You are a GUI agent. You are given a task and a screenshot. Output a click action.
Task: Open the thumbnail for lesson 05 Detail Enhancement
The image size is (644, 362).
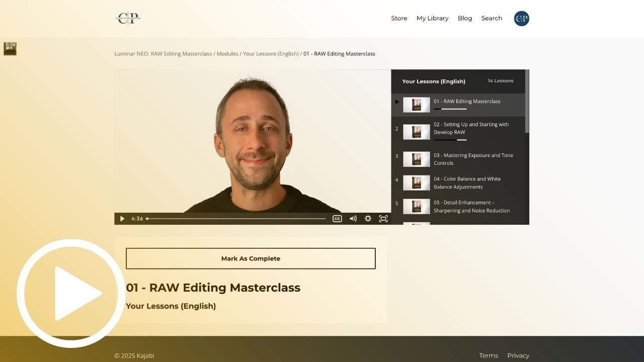(417, 207)
